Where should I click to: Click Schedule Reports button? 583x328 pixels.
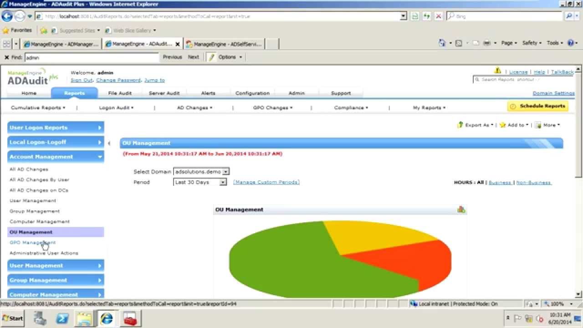pyautogui.click(x=538, y=106)
